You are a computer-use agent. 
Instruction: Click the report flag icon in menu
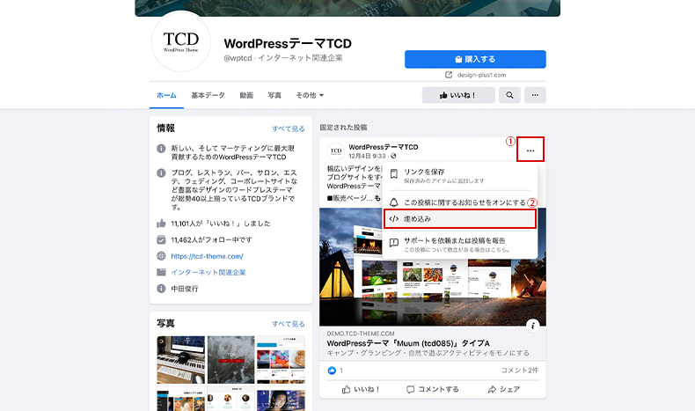click(x=393, y=243)
